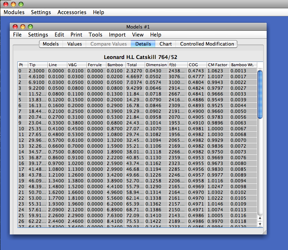Select Ferrule cell 0.0000 in row 19
This screenshot has width=288, height=250.
(96, 181)
